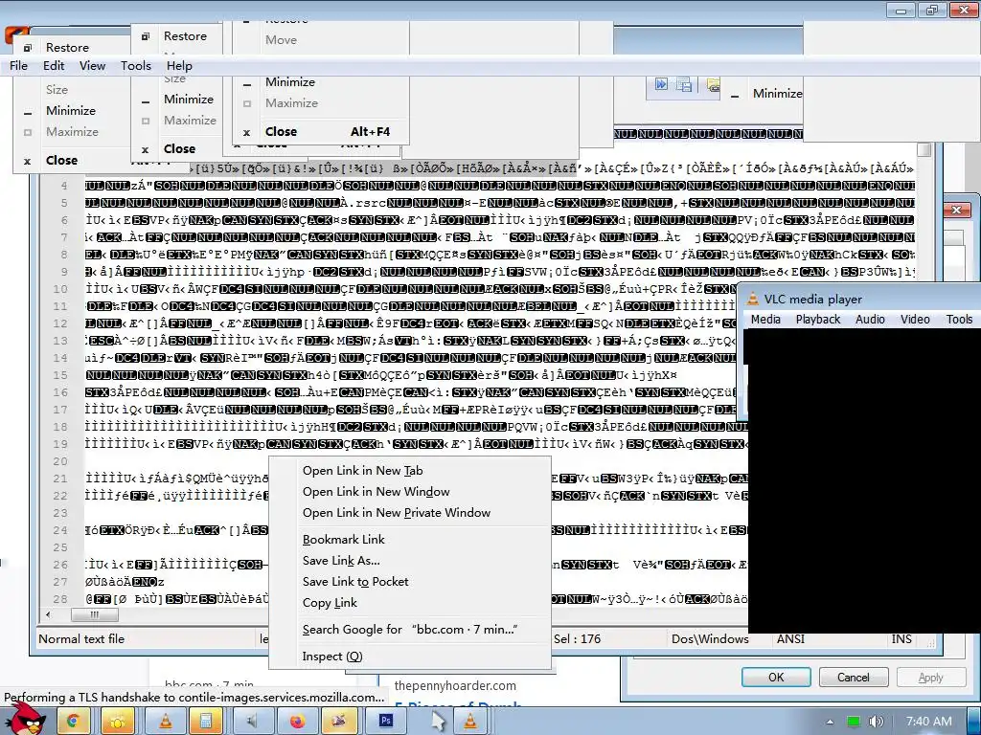Image resolution: width=981 pixels, height=735 pixels.
Task: Click the yellow folder toolbar icon
Action: [713, 85]
